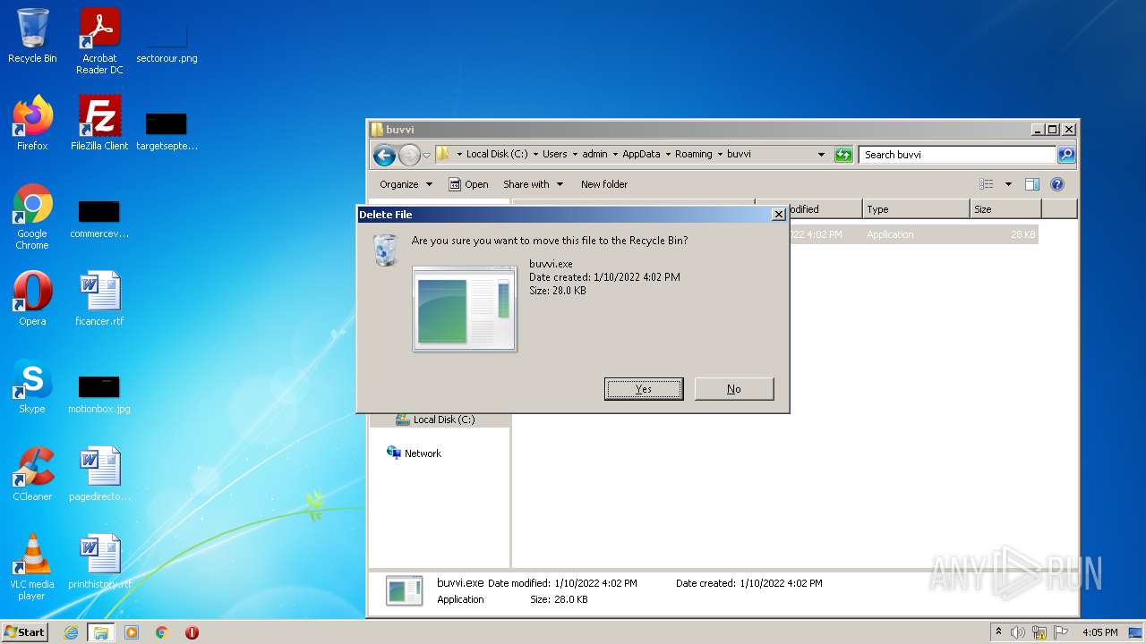Select Users in the address bar path
The image size is (1146, 644).
click(x=555, y=154)
